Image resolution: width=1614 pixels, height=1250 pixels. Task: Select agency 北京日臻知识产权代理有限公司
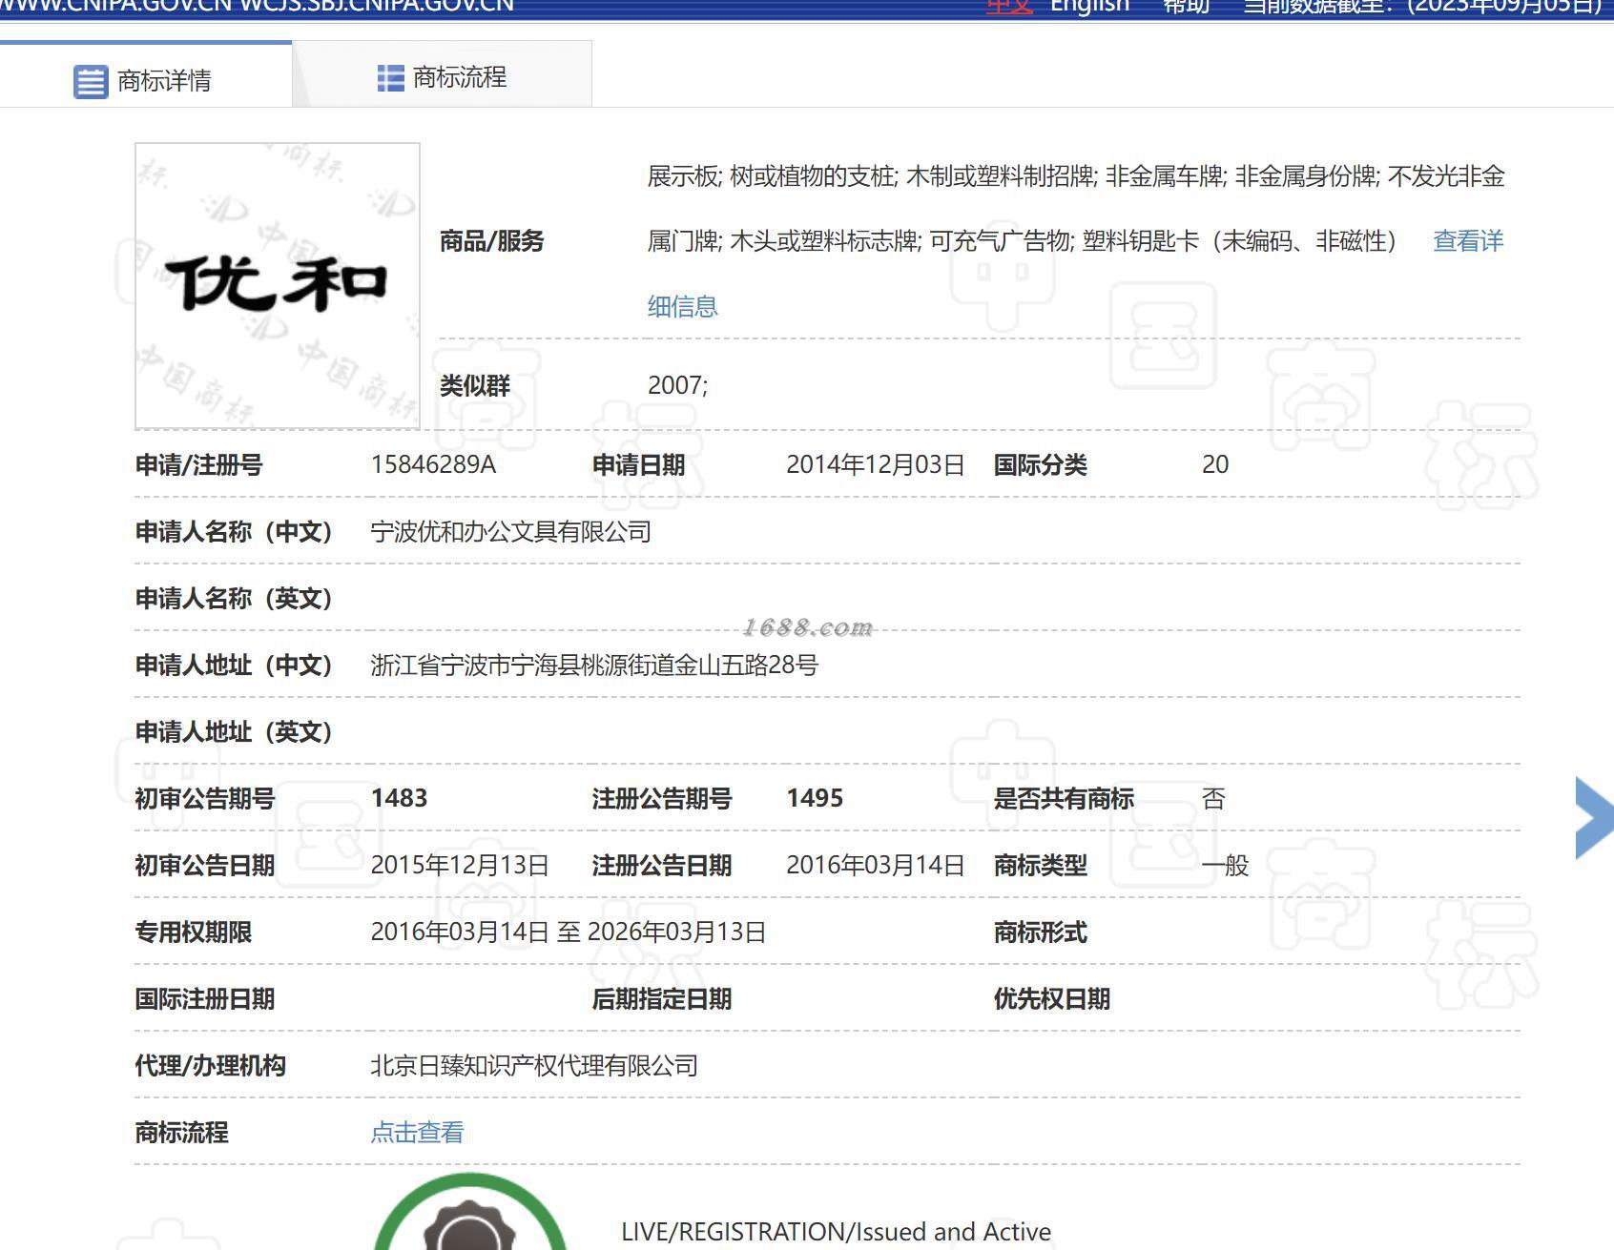[x=534, y=1065]
